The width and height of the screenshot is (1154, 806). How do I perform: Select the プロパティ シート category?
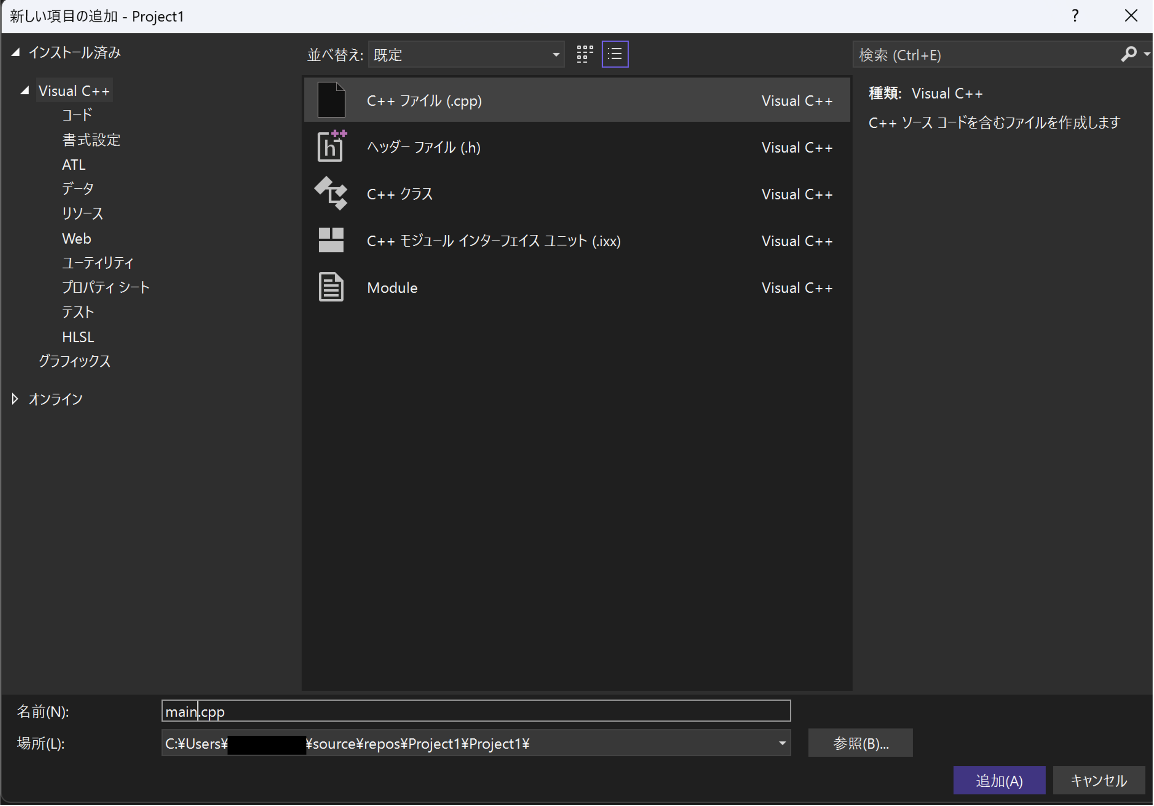pos(105,288)
